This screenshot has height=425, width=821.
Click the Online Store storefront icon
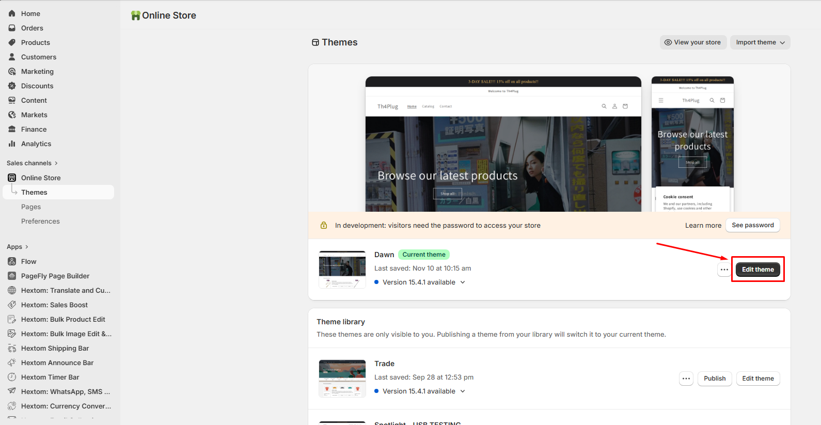tap(12, 178)
